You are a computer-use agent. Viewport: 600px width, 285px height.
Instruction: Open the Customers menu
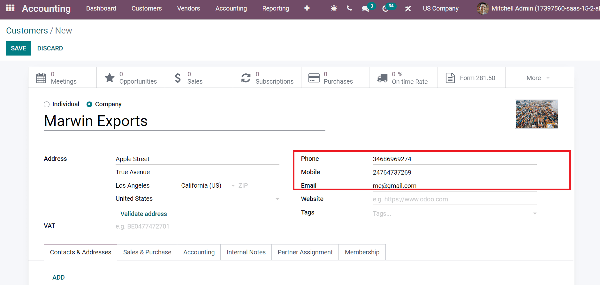pos(147,8)
